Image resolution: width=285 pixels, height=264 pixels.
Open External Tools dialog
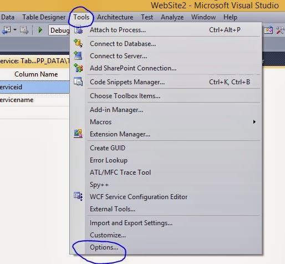tap(166, 209)
